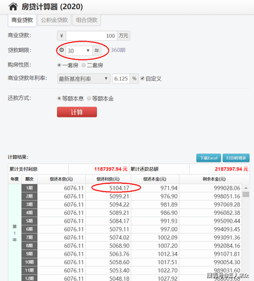Click the 期次 column header
Viewport: 254px width, 281px height.
30,179
